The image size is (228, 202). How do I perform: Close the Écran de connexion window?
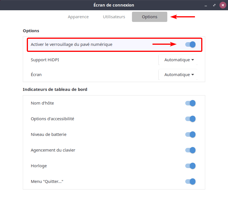tap(223, 5)
